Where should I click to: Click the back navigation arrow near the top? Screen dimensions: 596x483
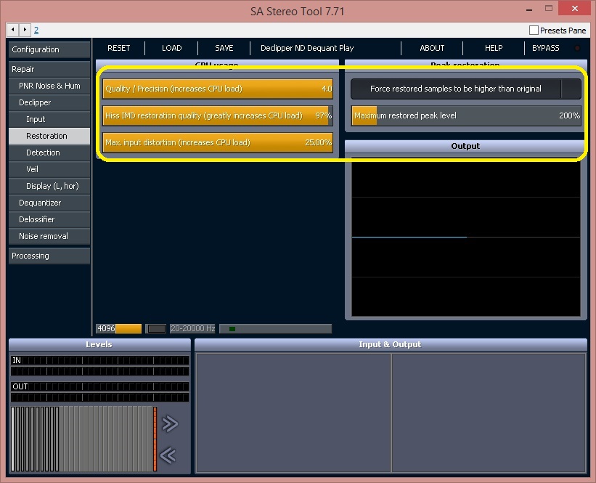click(13, 30)
